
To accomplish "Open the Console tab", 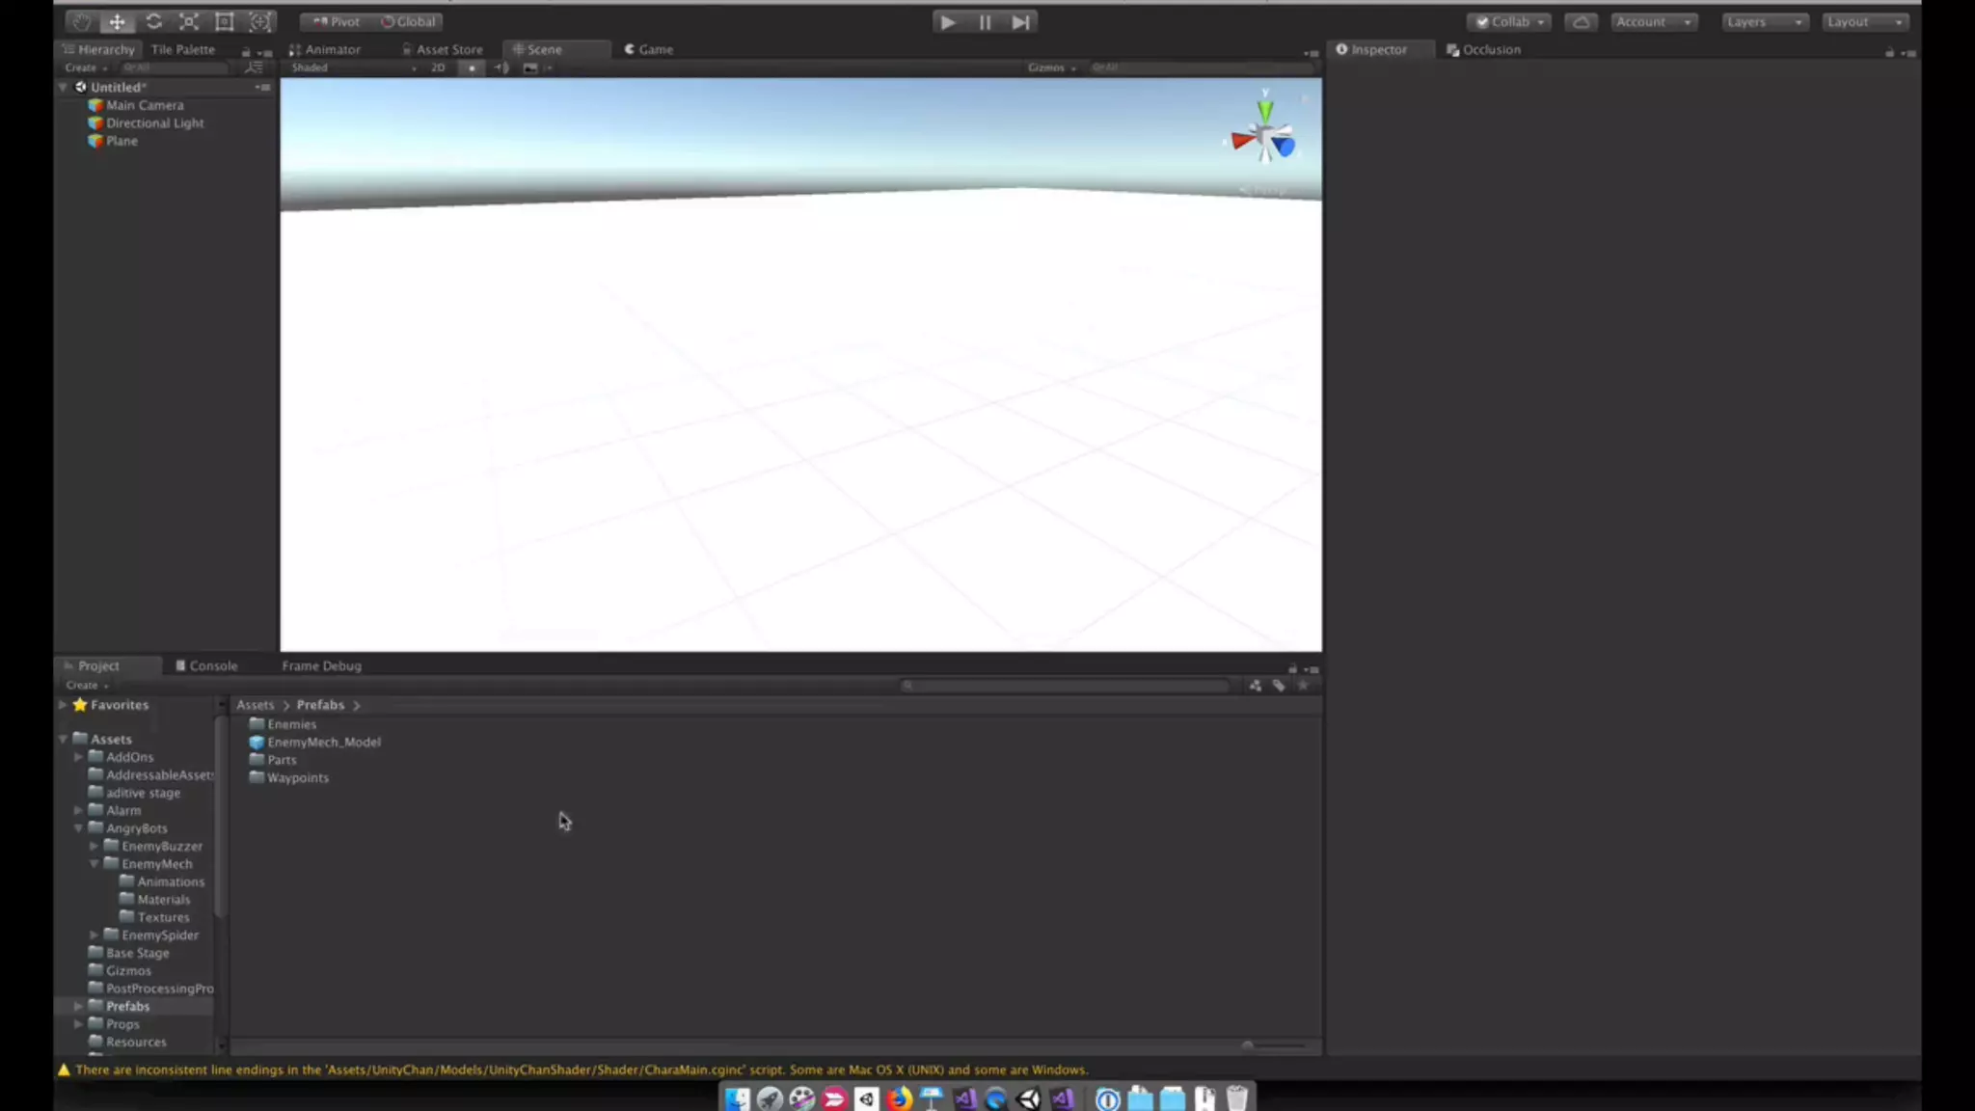I will coord(206,665).
